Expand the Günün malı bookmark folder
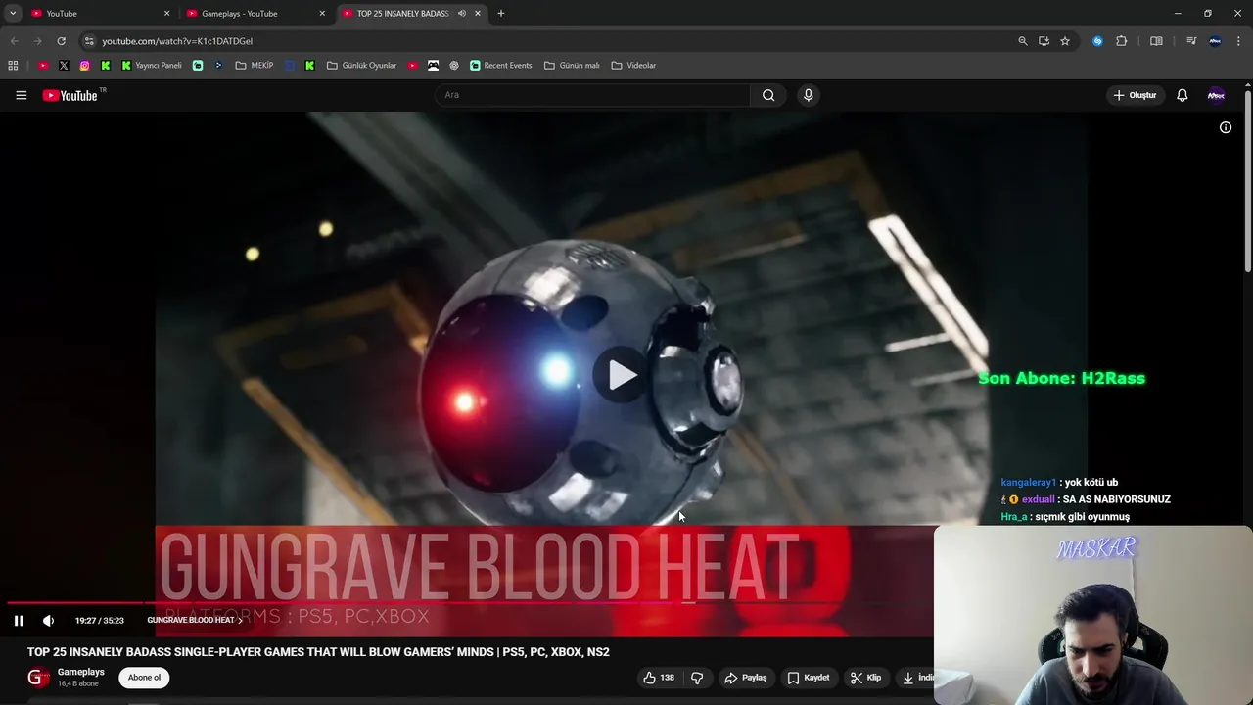The width and height of the screenshot is (1253, 705). (572, 66)
